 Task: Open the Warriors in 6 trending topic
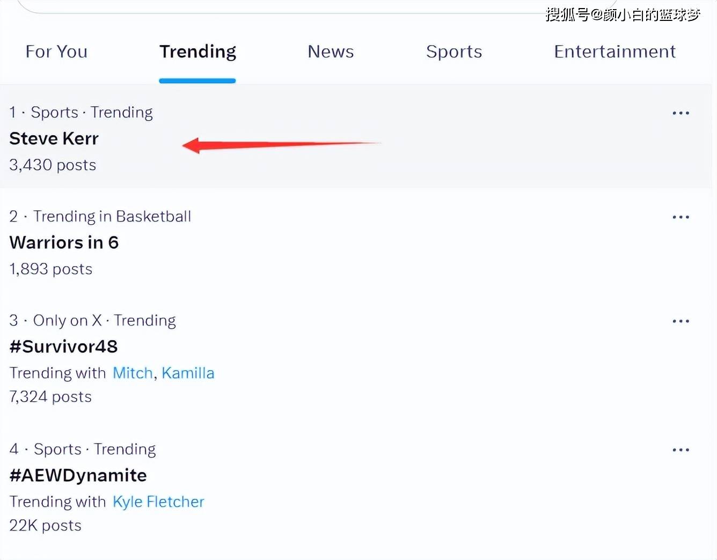tap(64, 242)
